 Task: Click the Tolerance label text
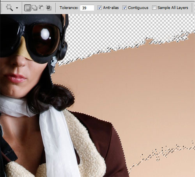69,8
